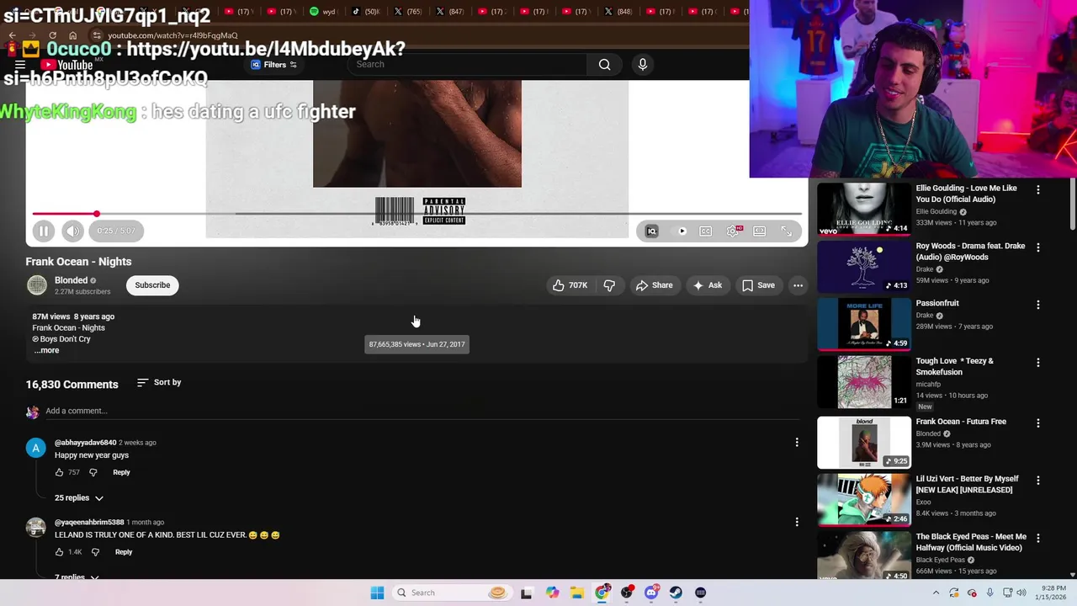Pause the Frank Ocean video

click(x=44, y=231)
